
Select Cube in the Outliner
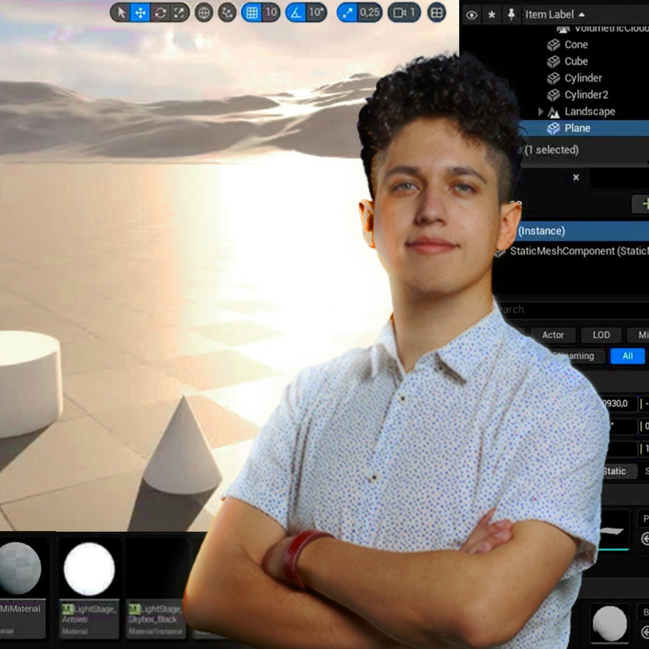pos(576,62)
